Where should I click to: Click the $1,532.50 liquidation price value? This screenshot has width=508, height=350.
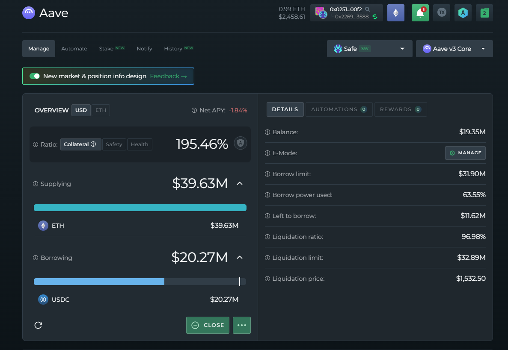tap(471, 279)
